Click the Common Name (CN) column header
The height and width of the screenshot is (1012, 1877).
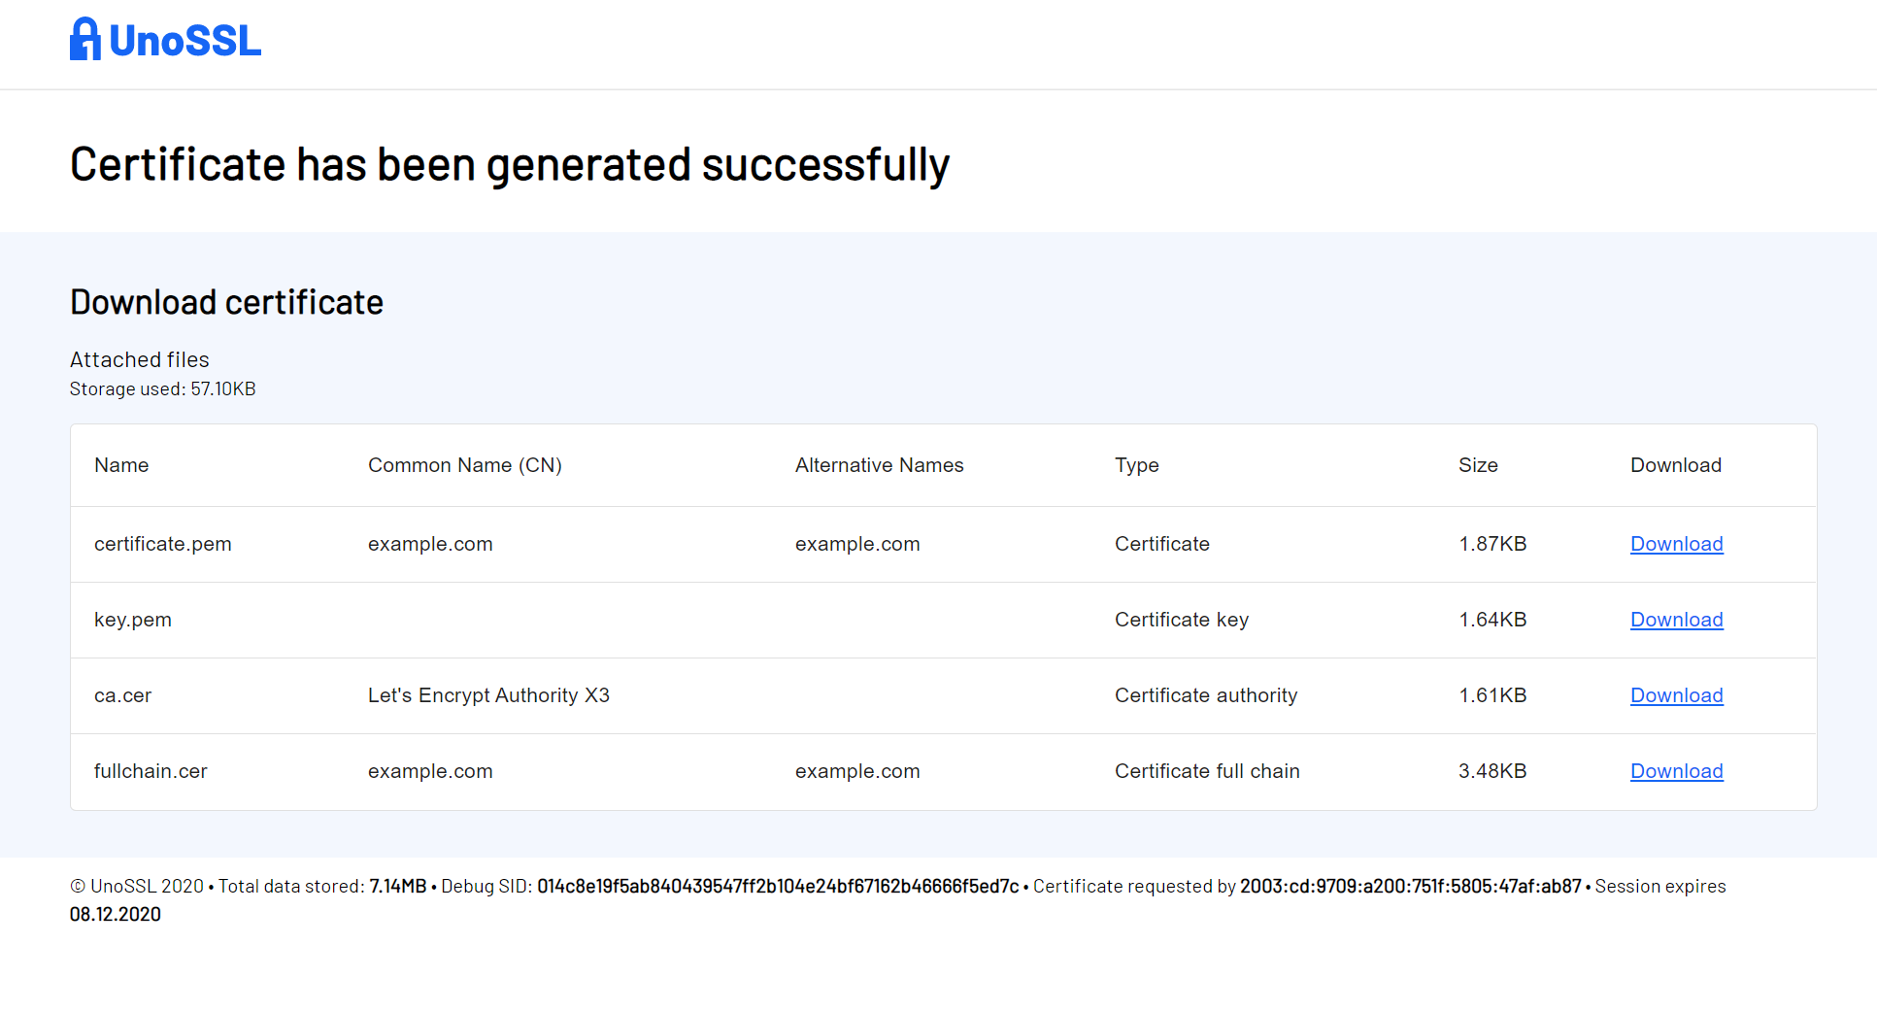pos(464,465)
